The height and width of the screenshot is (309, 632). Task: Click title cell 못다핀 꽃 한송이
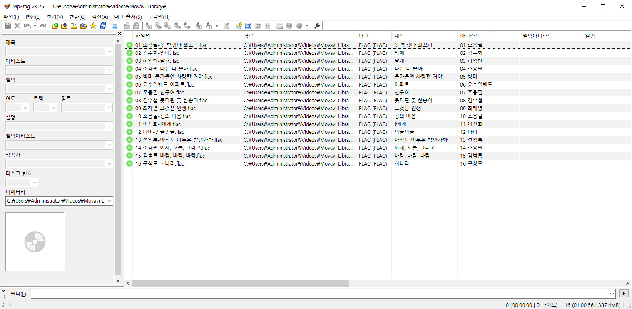pyautogui.click(x=413, y=100)
